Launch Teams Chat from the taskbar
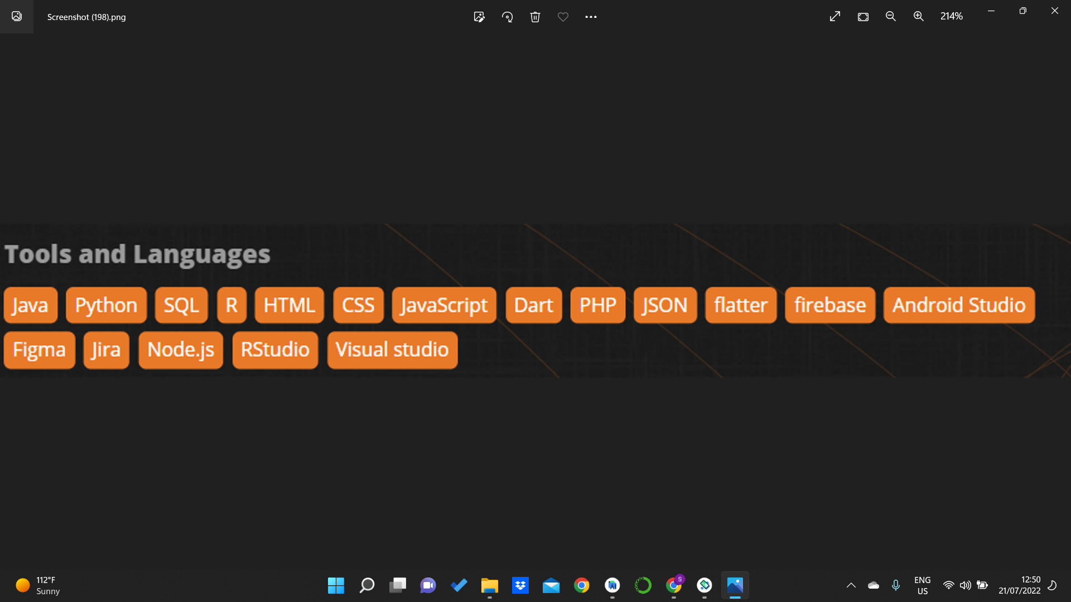The image size is (1071, 602). coord(428,585)
